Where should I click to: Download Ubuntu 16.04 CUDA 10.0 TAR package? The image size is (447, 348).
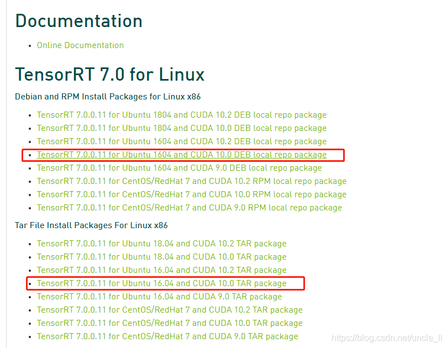[x=162, y=283]
